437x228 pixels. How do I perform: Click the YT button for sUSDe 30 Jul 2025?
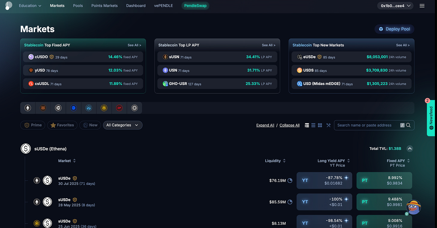point(324,181)
